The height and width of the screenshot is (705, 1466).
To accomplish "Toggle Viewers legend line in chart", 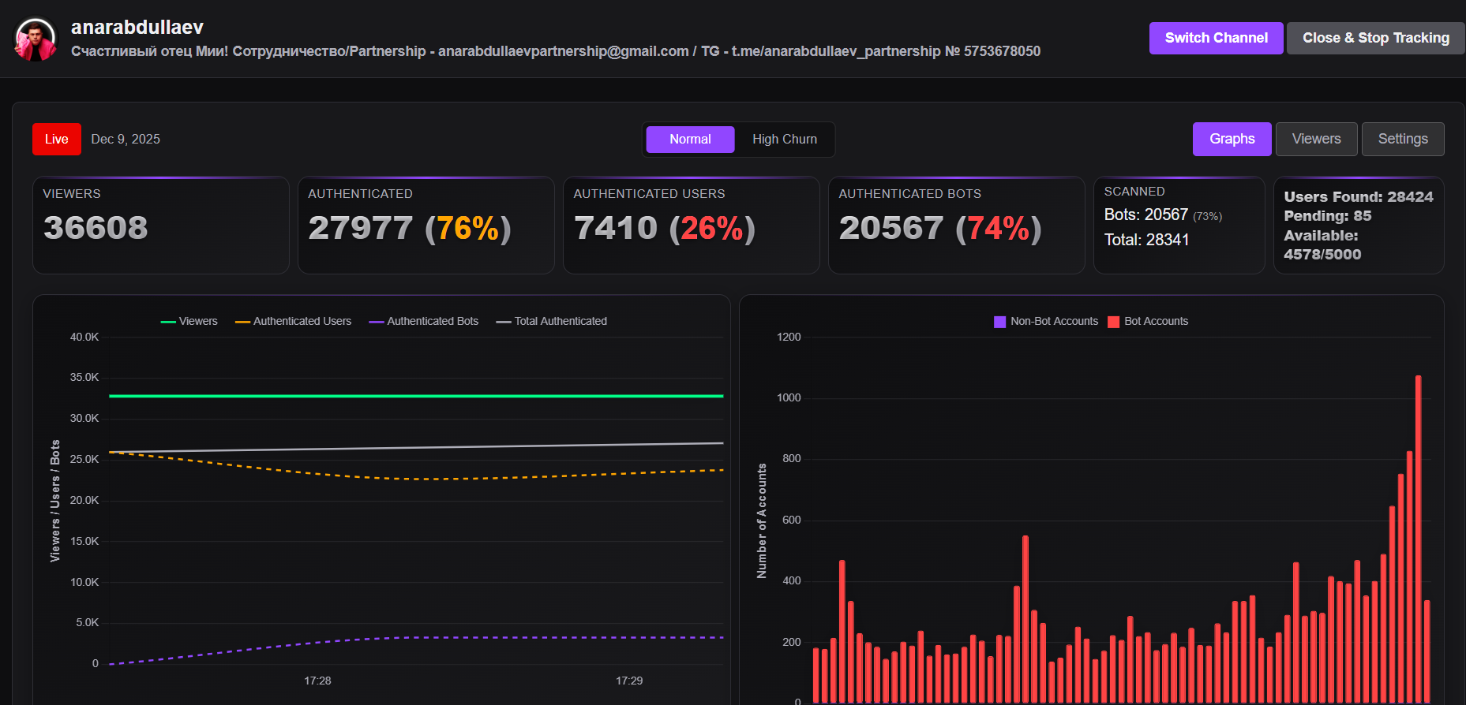I will click(x=189, y=321).
